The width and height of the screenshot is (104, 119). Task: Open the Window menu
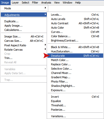click(x=67, y=3)
